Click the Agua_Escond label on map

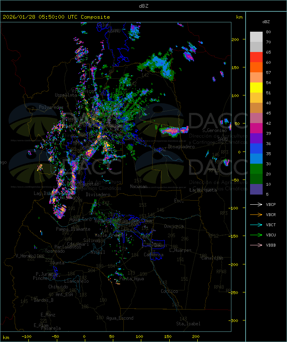tap(120, 318)
